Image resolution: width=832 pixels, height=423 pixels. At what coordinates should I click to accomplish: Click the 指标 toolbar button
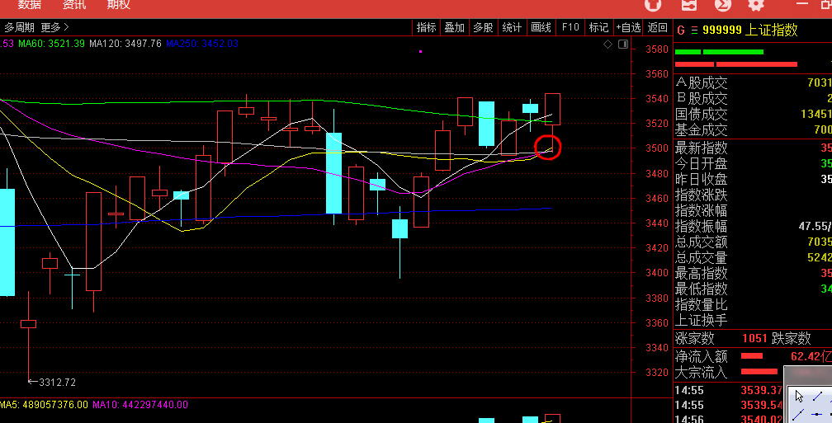[x=426, y=27]
